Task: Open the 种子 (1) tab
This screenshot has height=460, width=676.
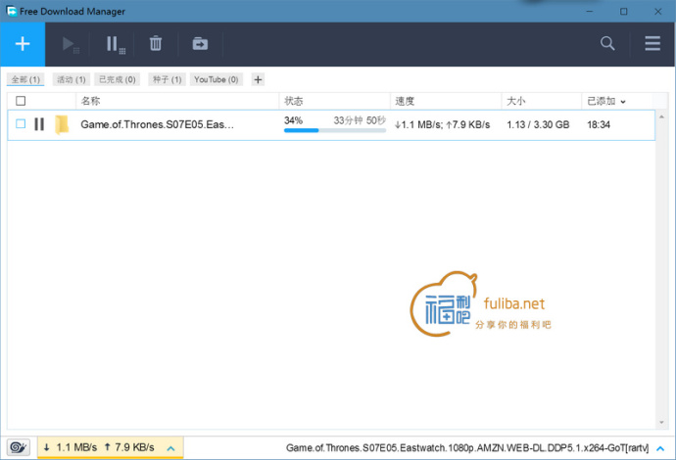Action: 167,79
